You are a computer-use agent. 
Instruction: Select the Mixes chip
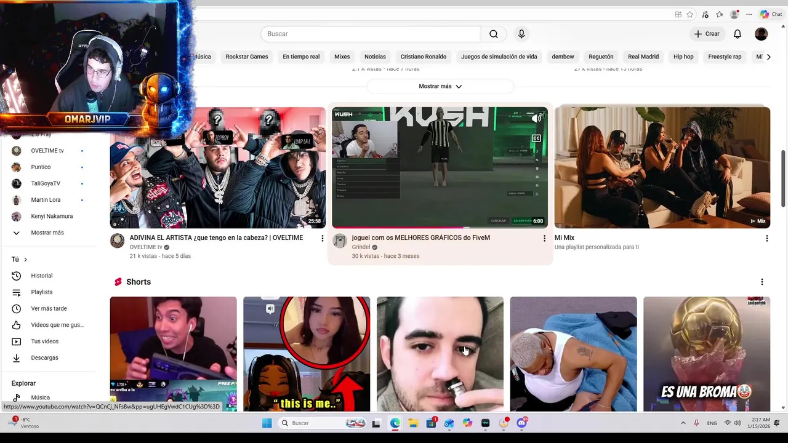coord(342,57)
